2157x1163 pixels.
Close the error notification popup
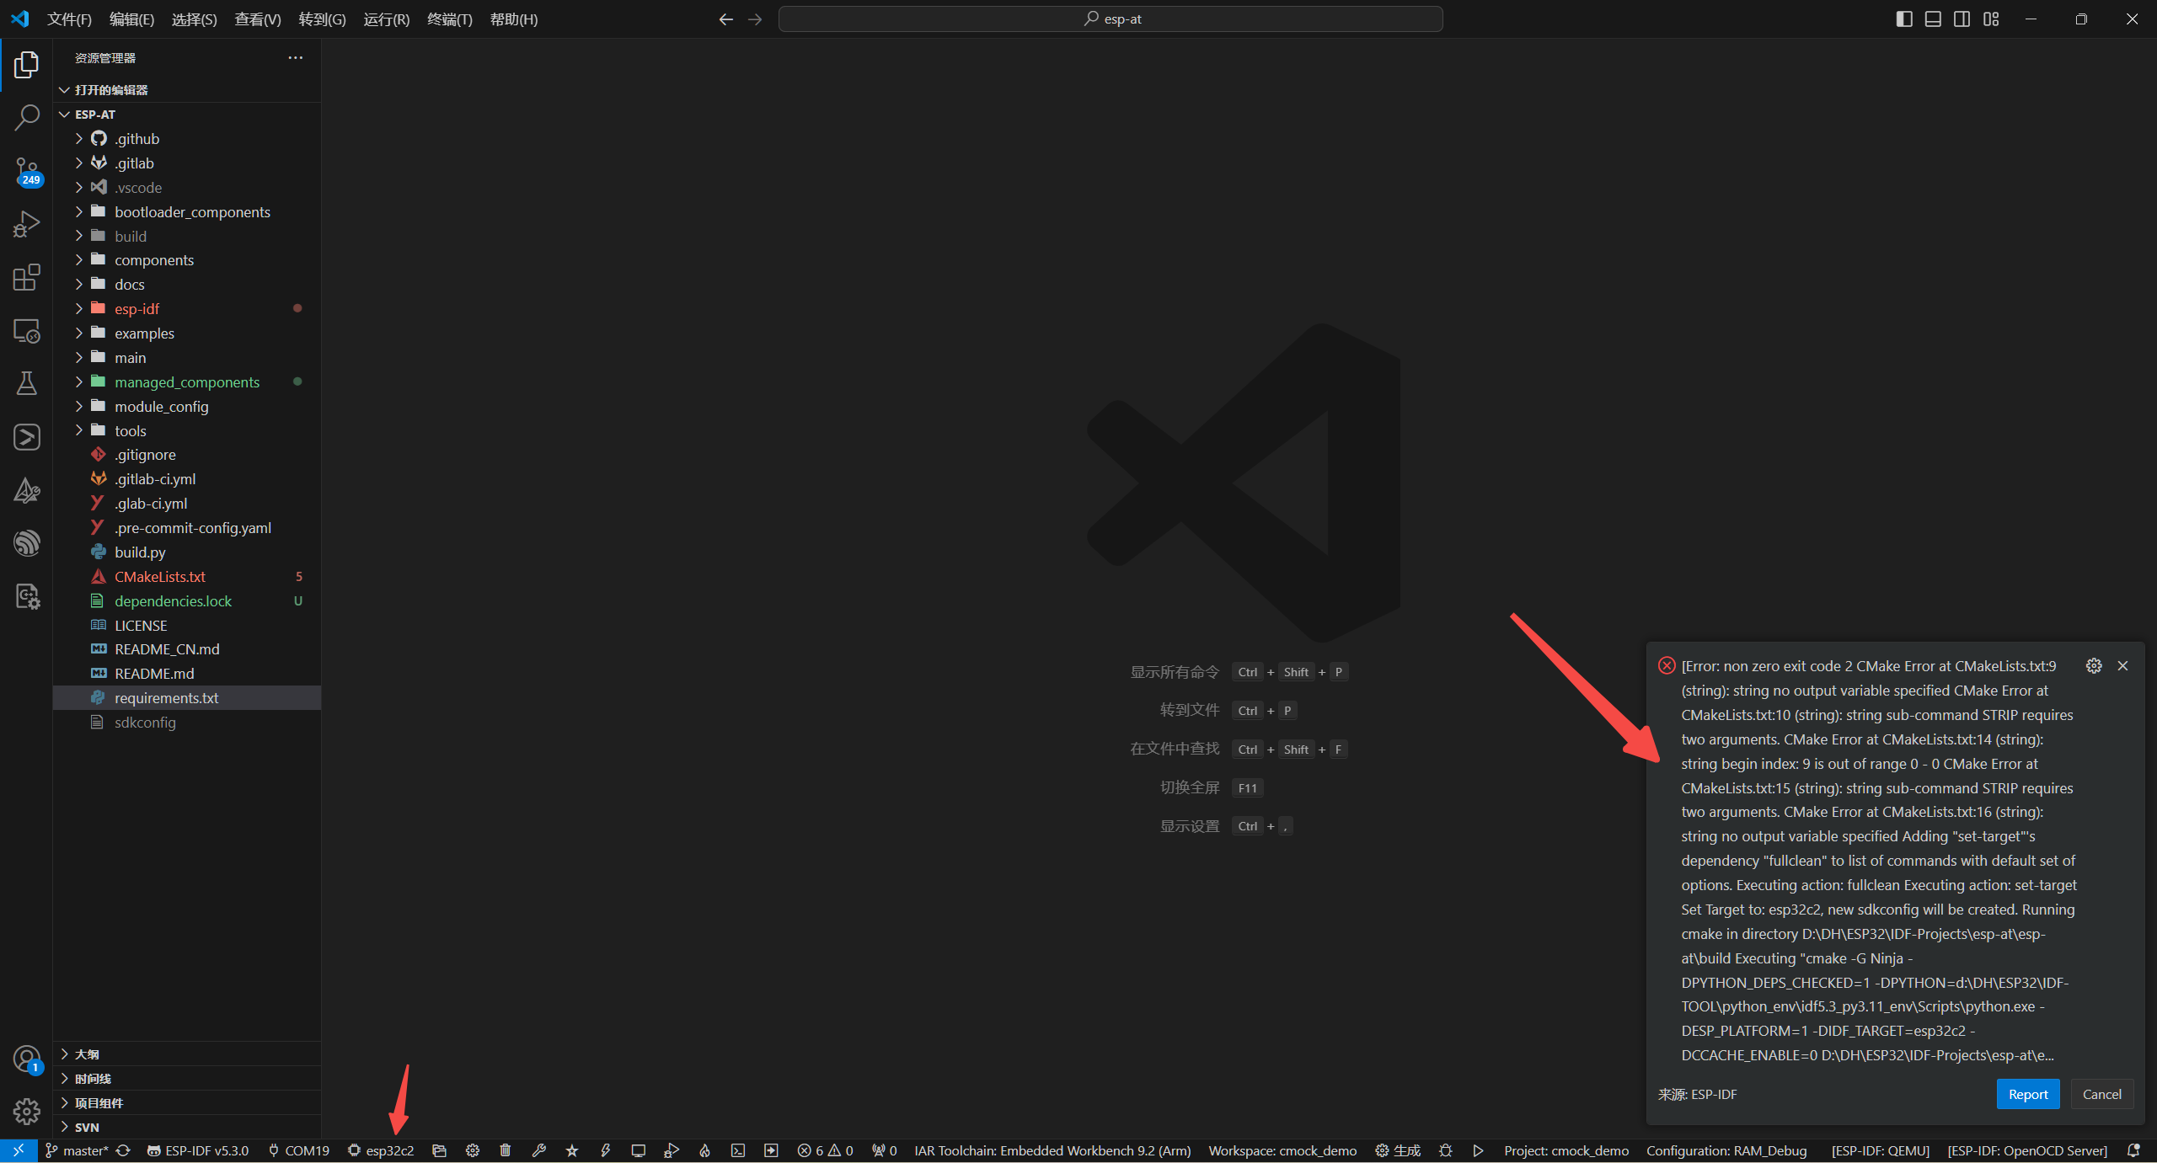[2122, 666]
